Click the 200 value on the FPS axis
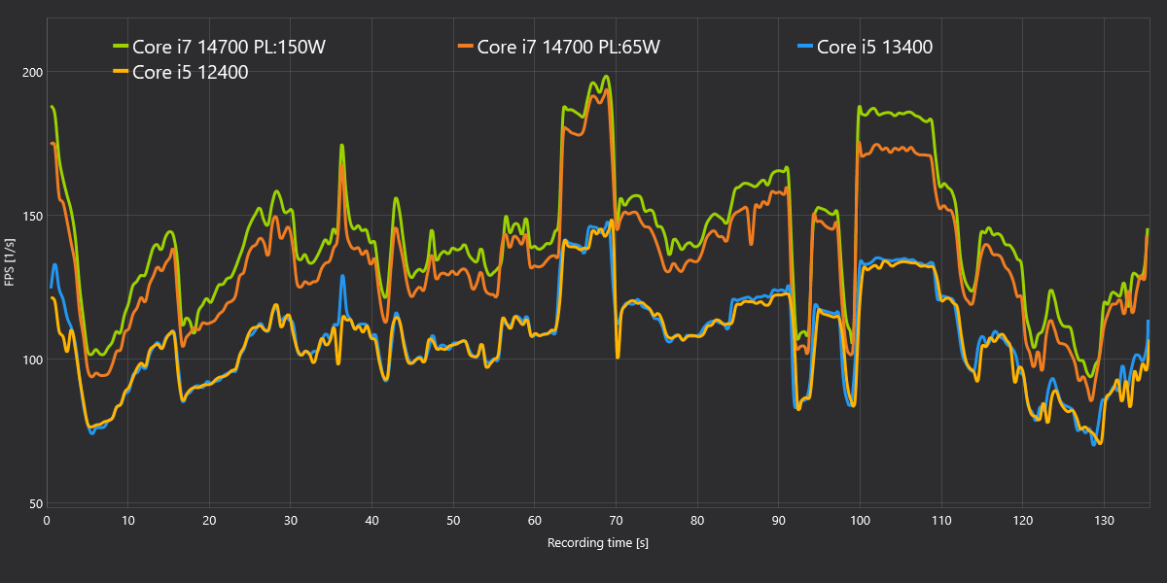This screenshot has width=1167, height=583. coord(32,72)
